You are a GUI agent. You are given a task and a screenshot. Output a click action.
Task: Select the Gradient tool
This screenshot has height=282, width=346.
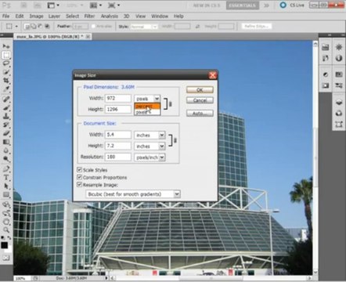coord(6,142)
